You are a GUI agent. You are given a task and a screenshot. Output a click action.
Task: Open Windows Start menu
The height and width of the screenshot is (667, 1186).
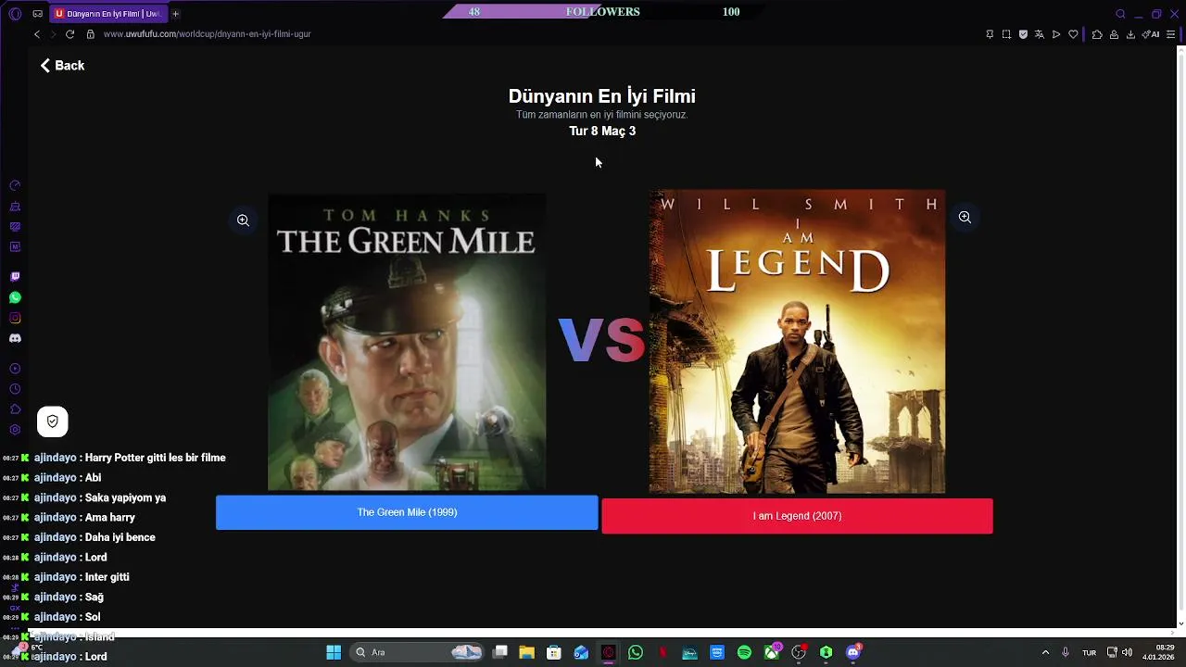[x=334, y=652]
